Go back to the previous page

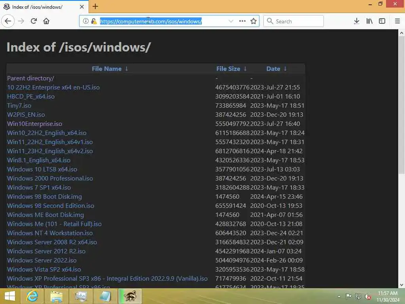tap(8, 21)
